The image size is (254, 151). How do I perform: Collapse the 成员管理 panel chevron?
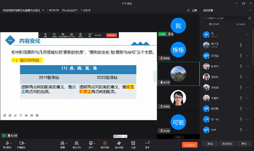[250, 10]
